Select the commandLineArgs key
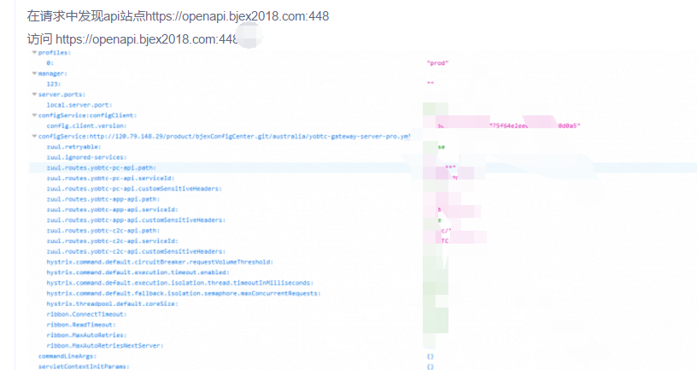This screenshot has width=697, height=370. click(67, 356)
